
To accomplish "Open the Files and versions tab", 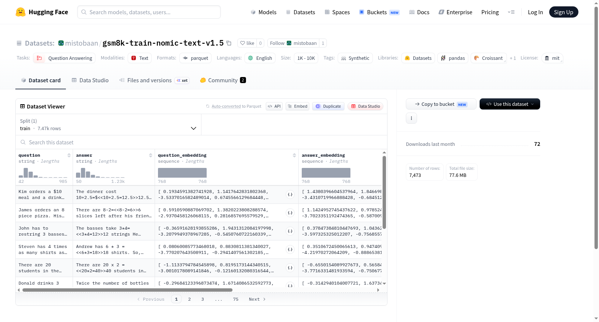I will pos(154,80).
